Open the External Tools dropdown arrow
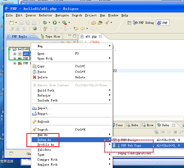Screen dimensions: 184x168 (69, 22)
